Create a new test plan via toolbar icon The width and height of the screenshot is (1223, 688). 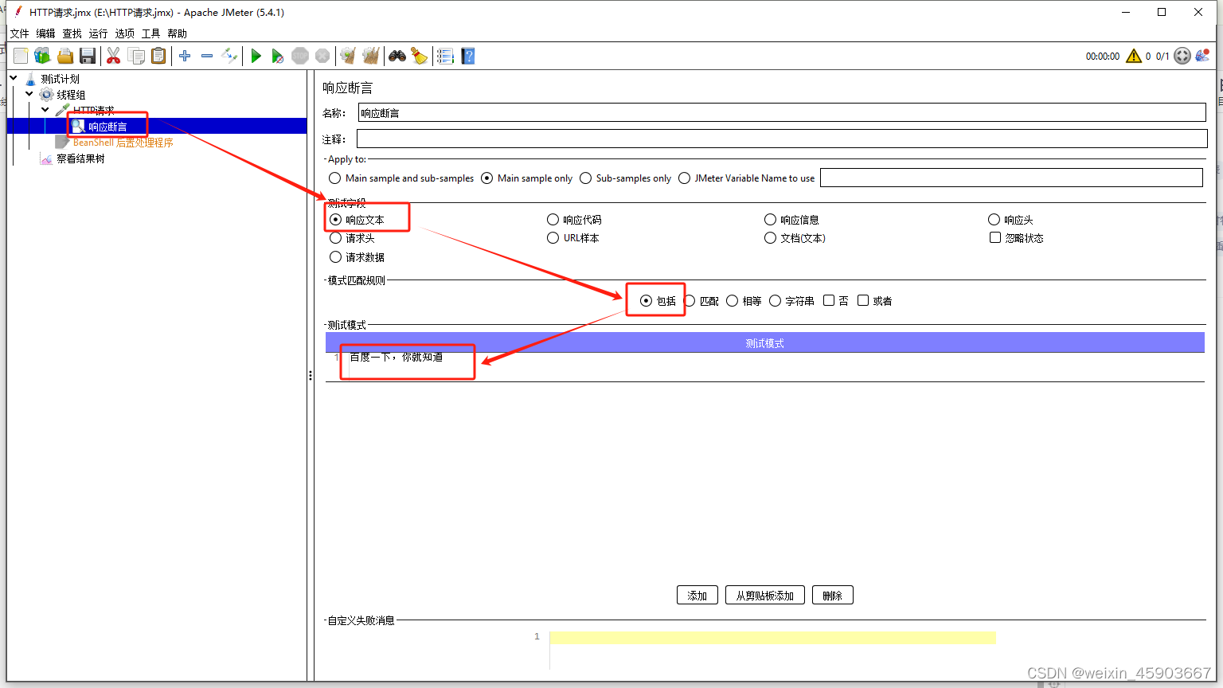21,56
